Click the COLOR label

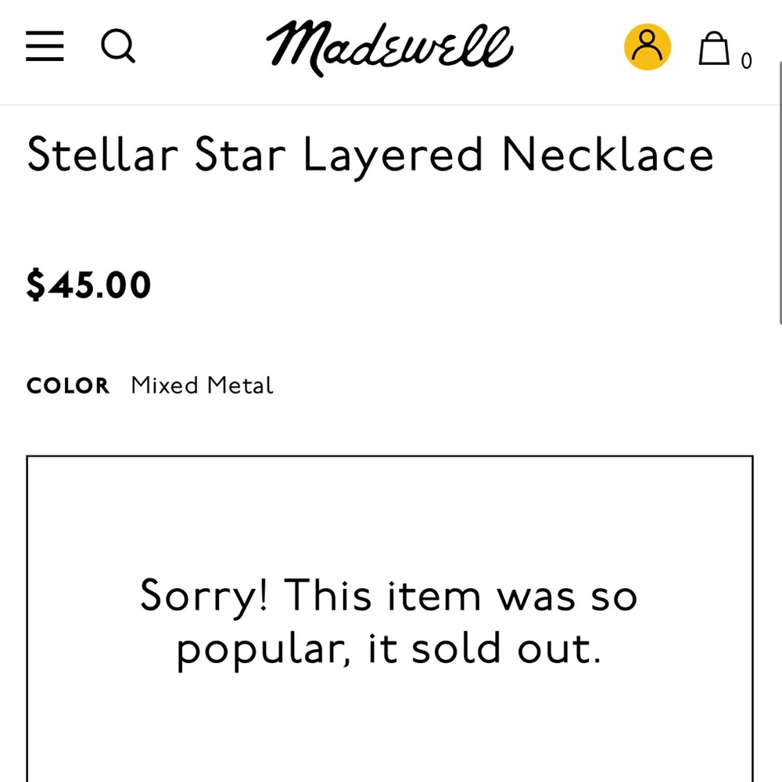point(67,386)
